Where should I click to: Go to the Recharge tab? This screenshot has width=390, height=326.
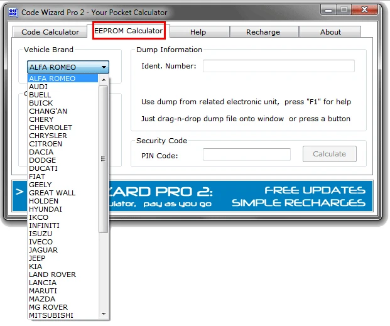pos(263,32)
